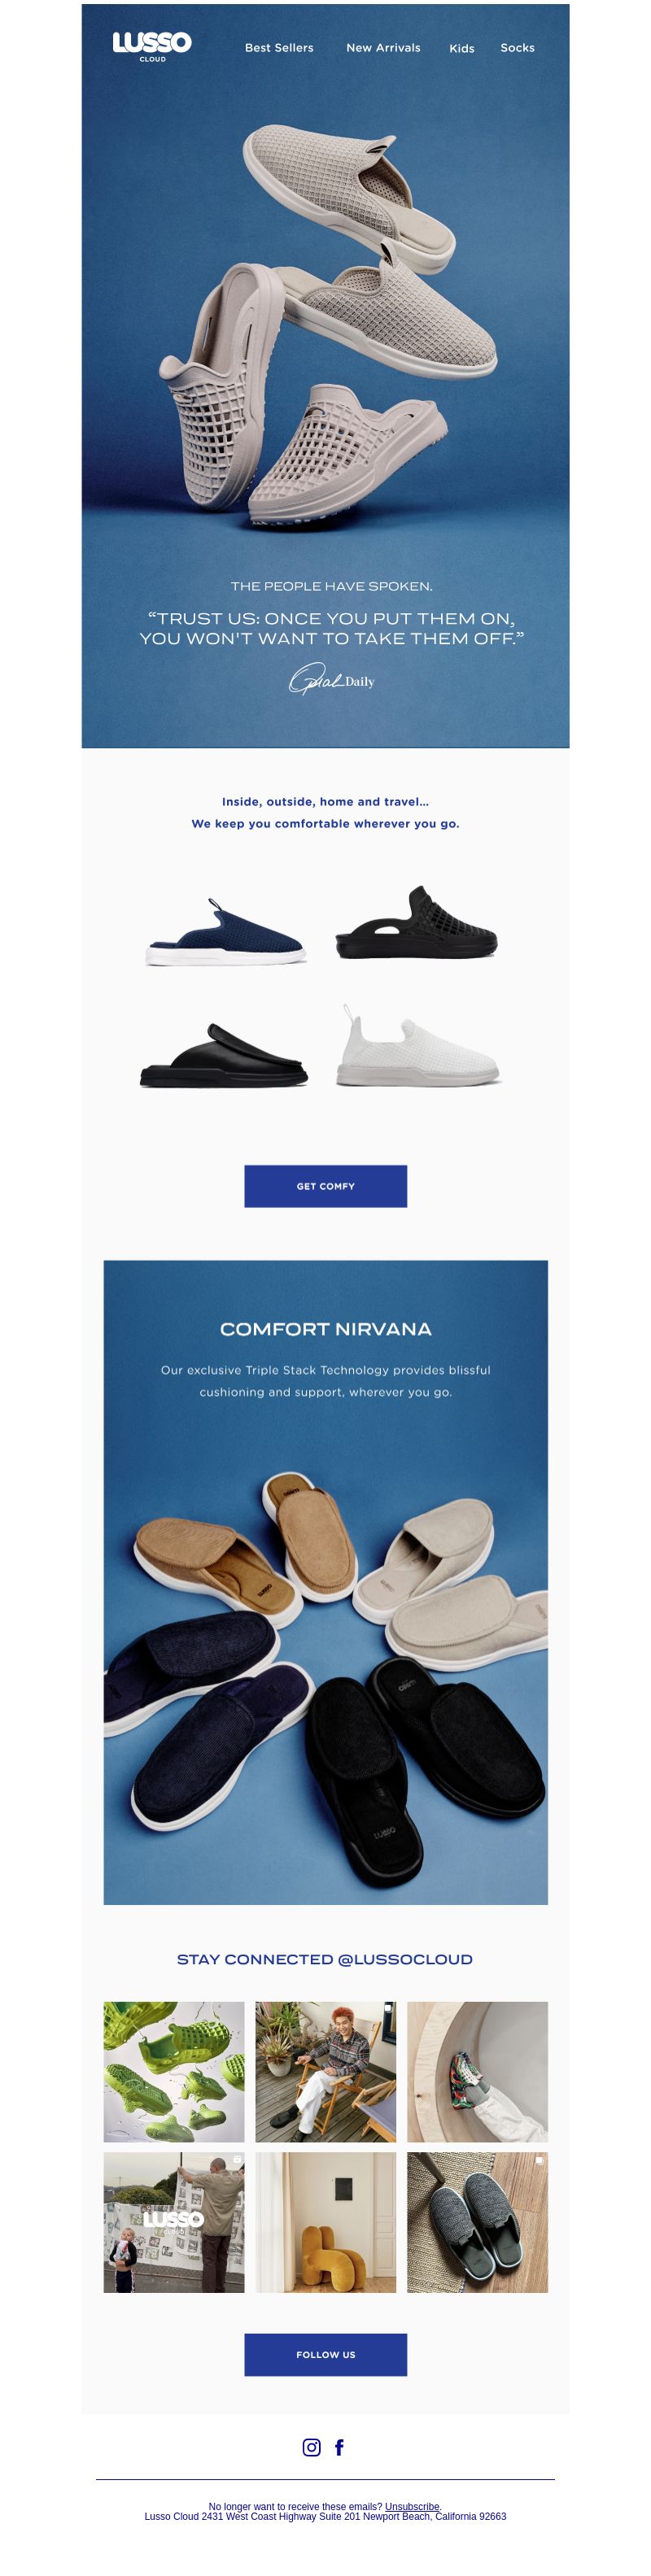The image size is (651, 2576).
Task: Go to Best Sellers
Action: click(279, 48)
